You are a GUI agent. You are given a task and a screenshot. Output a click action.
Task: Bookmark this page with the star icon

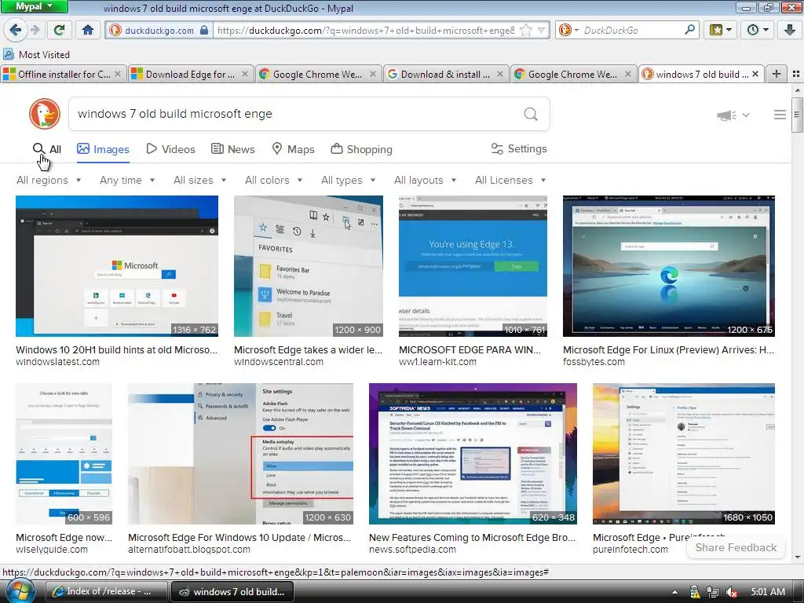[526, 31]
